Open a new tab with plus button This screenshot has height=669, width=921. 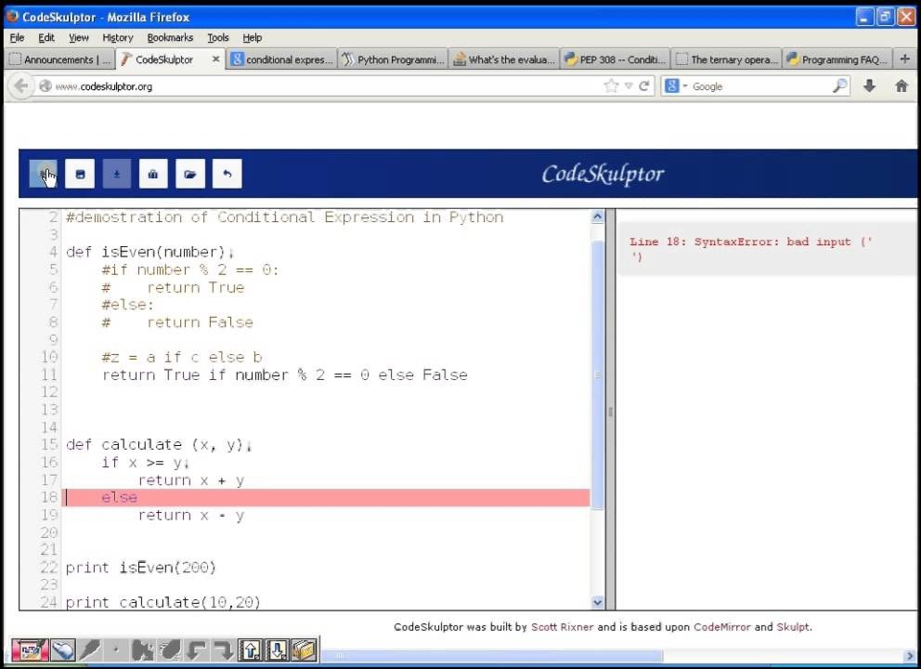pos(904,59)
